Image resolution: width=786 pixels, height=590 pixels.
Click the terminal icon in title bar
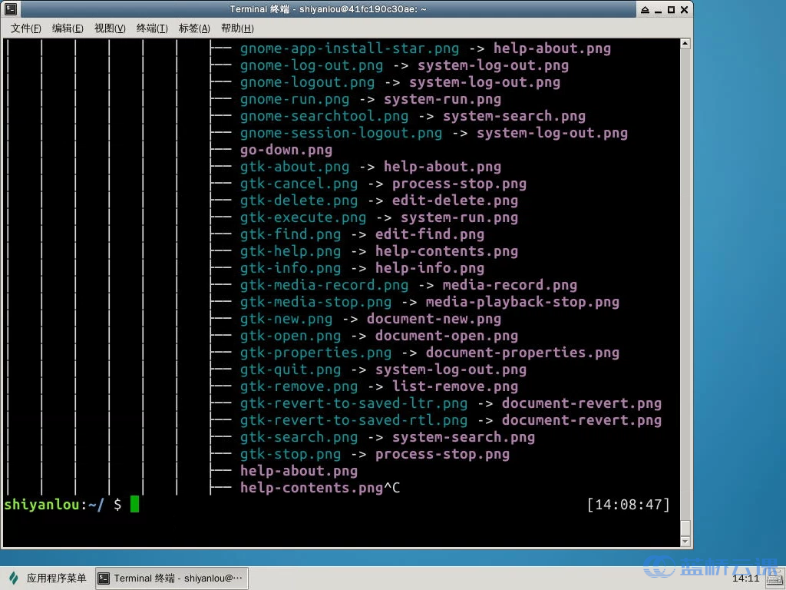point(11,8)
